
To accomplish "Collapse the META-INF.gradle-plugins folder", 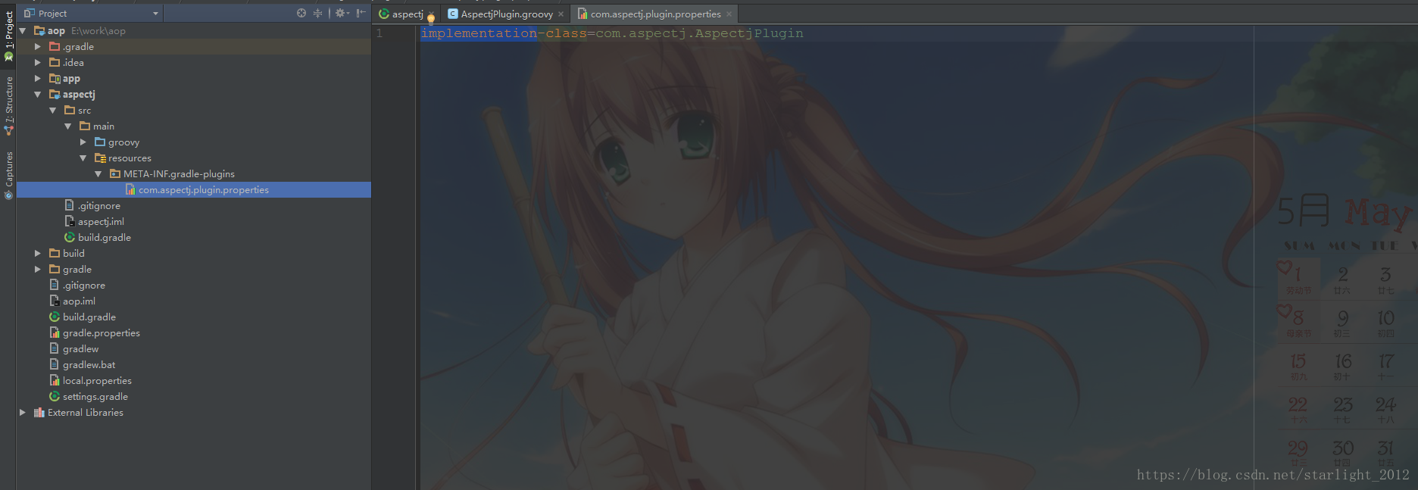I will coord(98,174).
